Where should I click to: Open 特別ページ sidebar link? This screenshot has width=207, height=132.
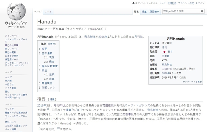click(x=11, y=122)
